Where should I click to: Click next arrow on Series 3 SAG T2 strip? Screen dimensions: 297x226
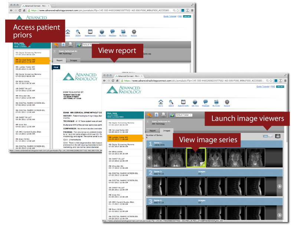coord(280,186)
